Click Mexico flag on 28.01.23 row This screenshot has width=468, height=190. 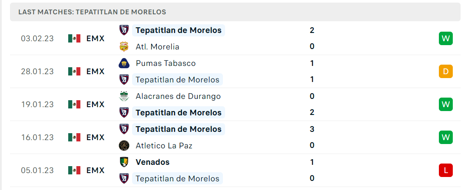pos(74,72)
